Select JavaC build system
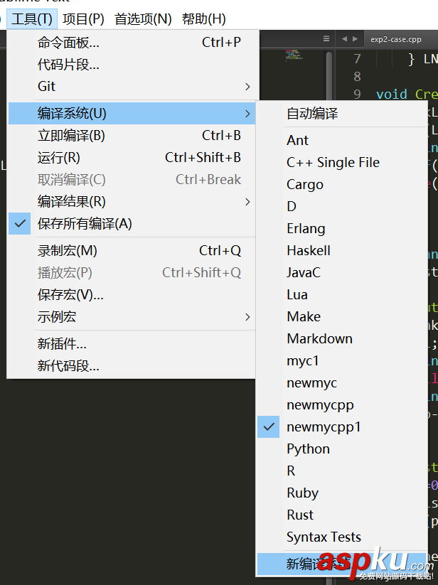The image size is (438, 585). coord(342,272)
